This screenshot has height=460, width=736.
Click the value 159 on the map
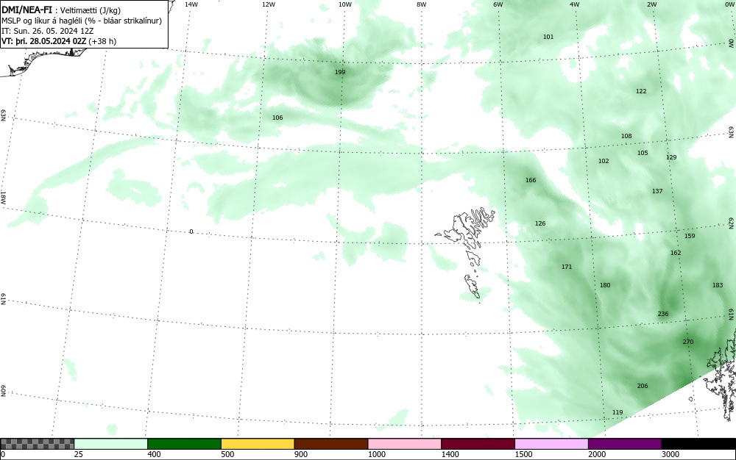(690, 236)
